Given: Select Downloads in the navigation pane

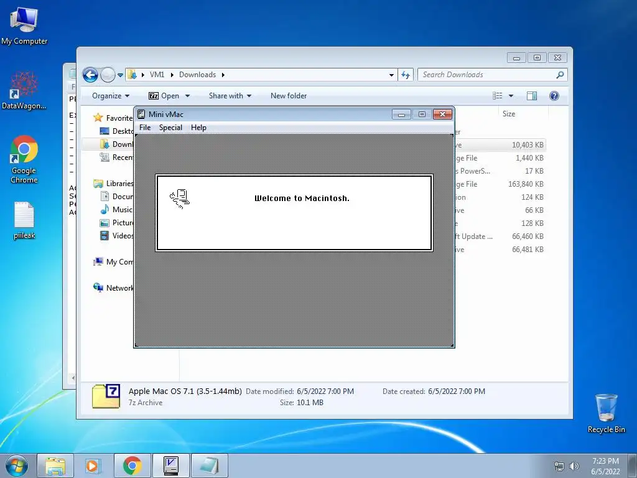Looking at the screenshot, I should coord(116,144).
